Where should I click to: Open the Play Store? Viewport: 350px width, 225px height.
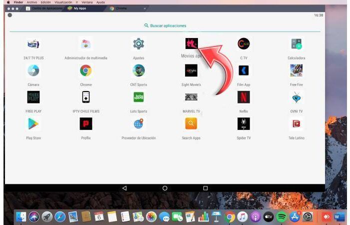(x=33, y=123)
